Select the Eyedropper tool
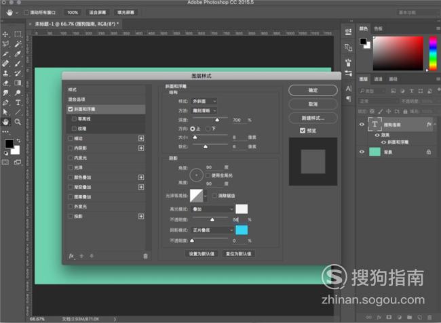 point(18,53)
